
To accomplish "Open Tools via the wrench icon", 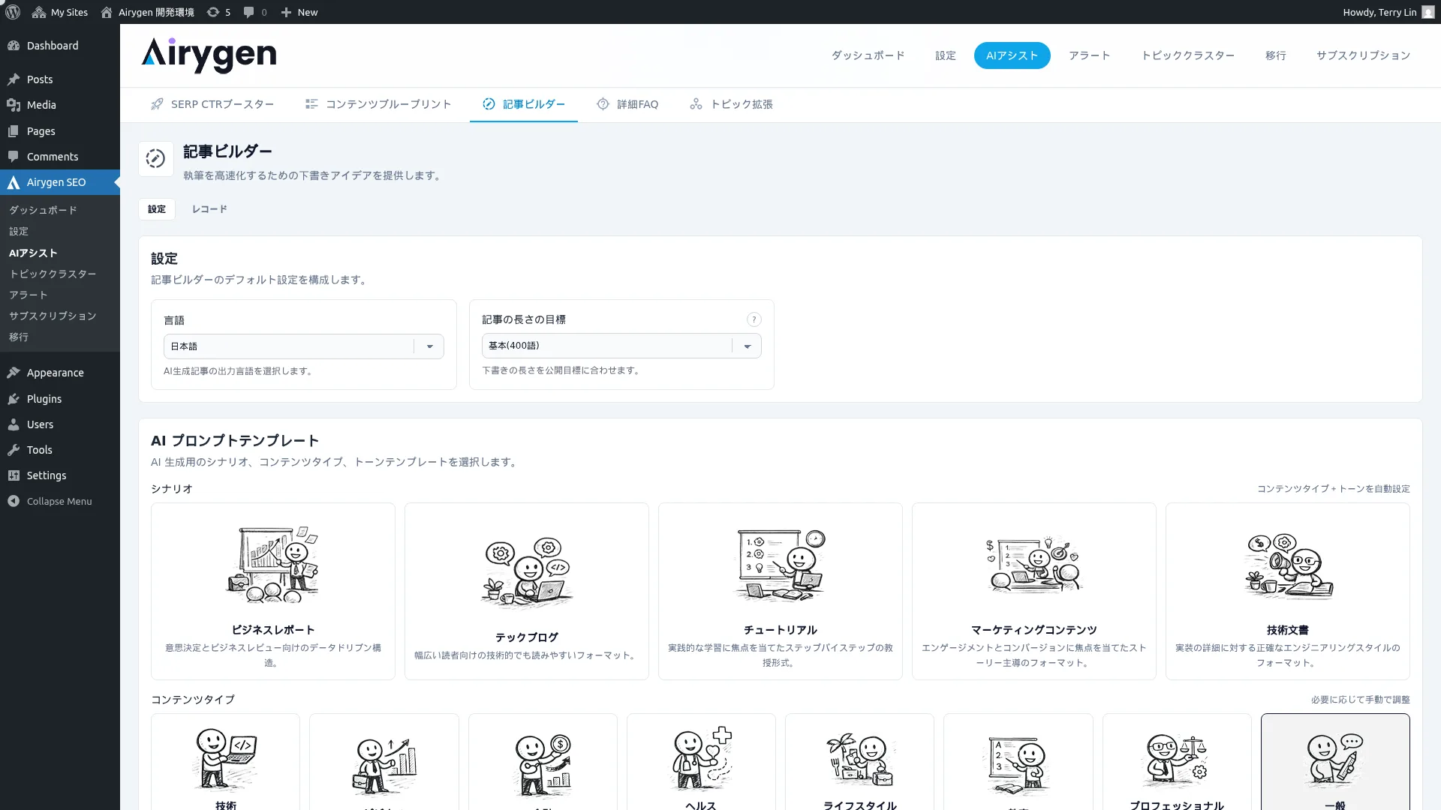I will click(14, 450).
